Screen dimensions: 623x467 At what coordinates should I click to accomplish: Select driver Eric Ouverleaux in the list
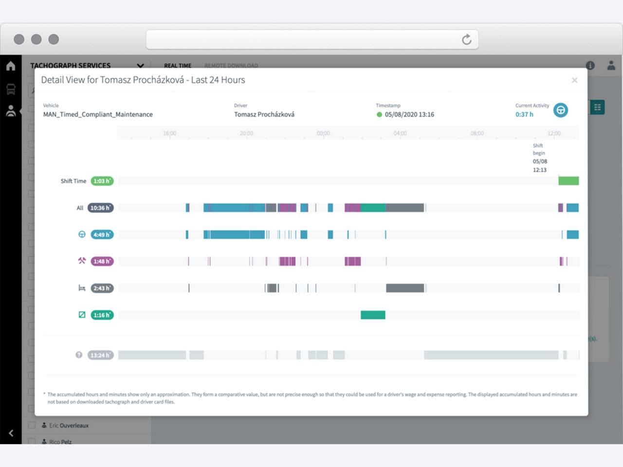pyautogui.click(x=69, y=425)
